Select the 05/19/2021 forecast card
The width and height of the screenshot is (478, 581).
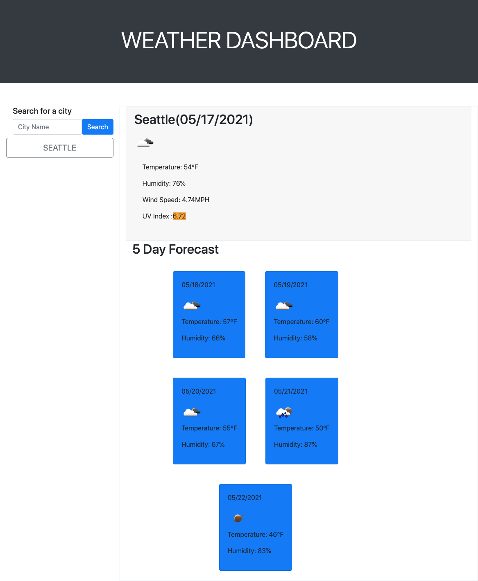[301, 315]
